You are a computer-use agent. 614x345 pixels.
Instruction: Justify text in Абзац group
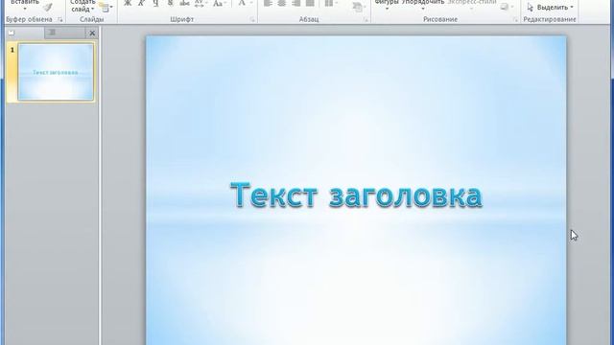310,4
